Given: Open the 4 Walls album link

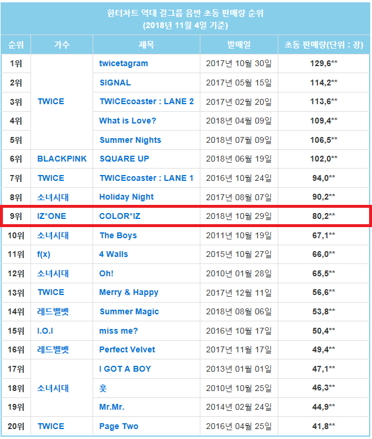Looking at the screenshot, I should (x=114, y=254).
